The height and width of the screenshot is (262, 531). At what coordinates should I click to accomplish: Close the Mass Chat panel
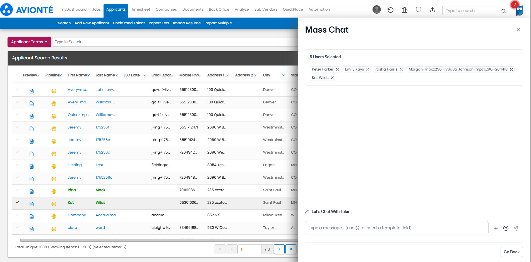(518, 30)
